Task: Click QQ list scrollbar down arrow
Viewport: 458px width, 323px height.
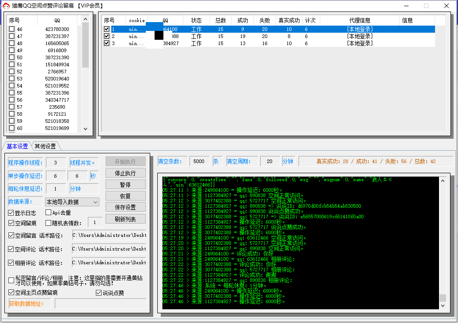Action: point(85,129)
